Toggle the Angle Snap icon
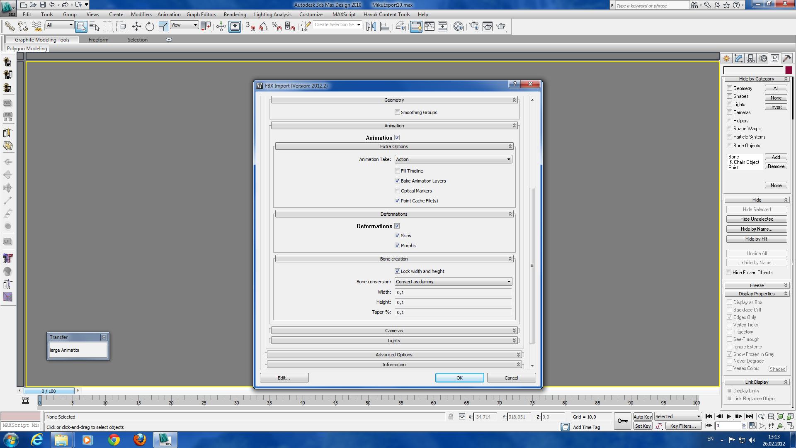The height and width of the screenshot is (448, 796). point(263,27)
